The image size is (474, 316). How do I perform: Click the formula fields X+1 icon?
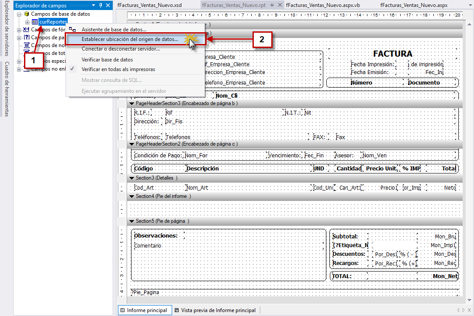[26, 30]
